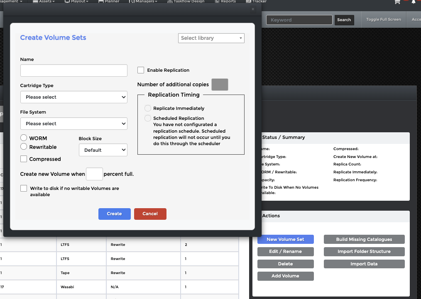Open the Reports menu item
This screenshot has height=299, width=421.
(225, 1)
